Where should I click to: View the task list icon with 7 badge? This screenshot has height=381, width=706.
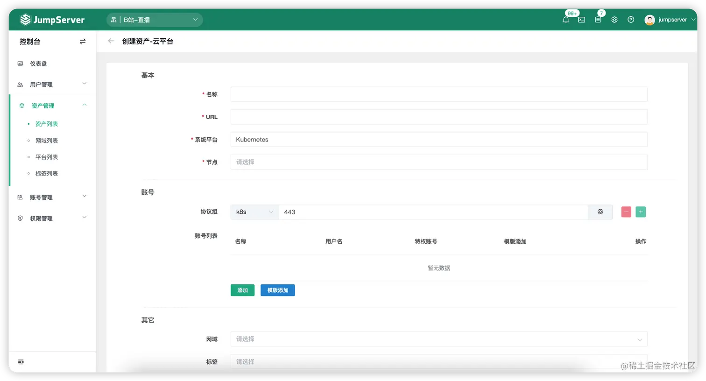click(x=598, y=20)
